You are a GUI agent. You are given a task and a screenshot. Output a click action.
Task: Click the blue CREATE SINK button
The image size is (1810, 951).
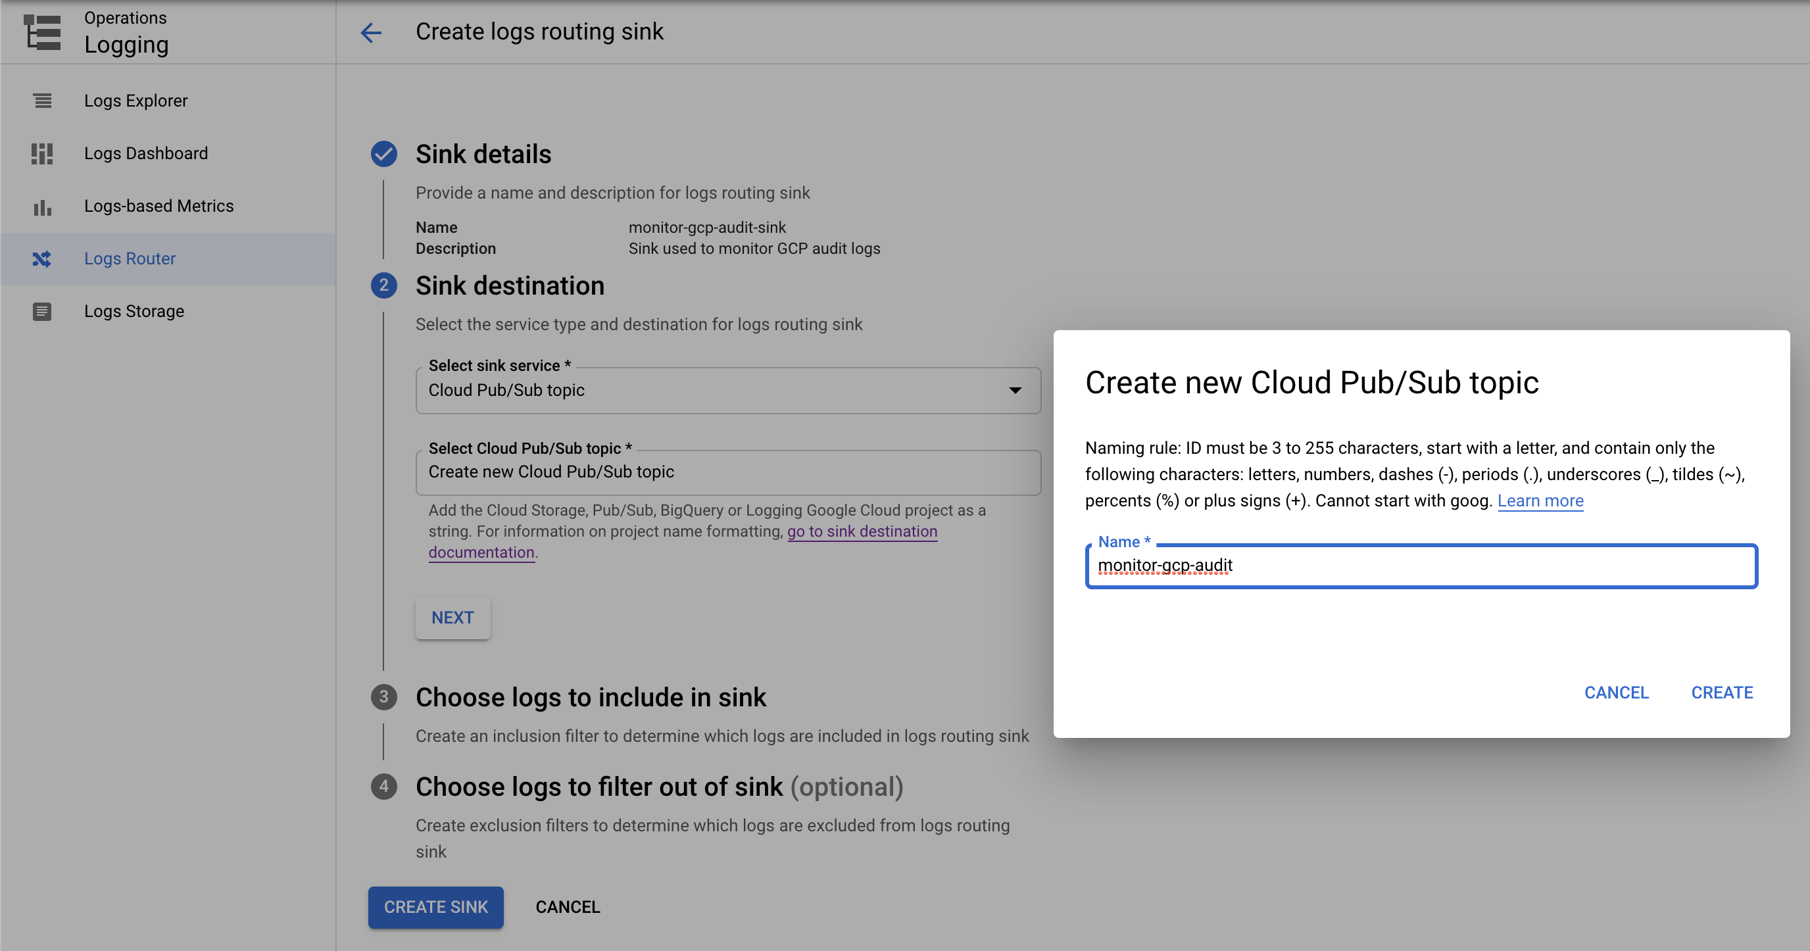click(435, 908)
